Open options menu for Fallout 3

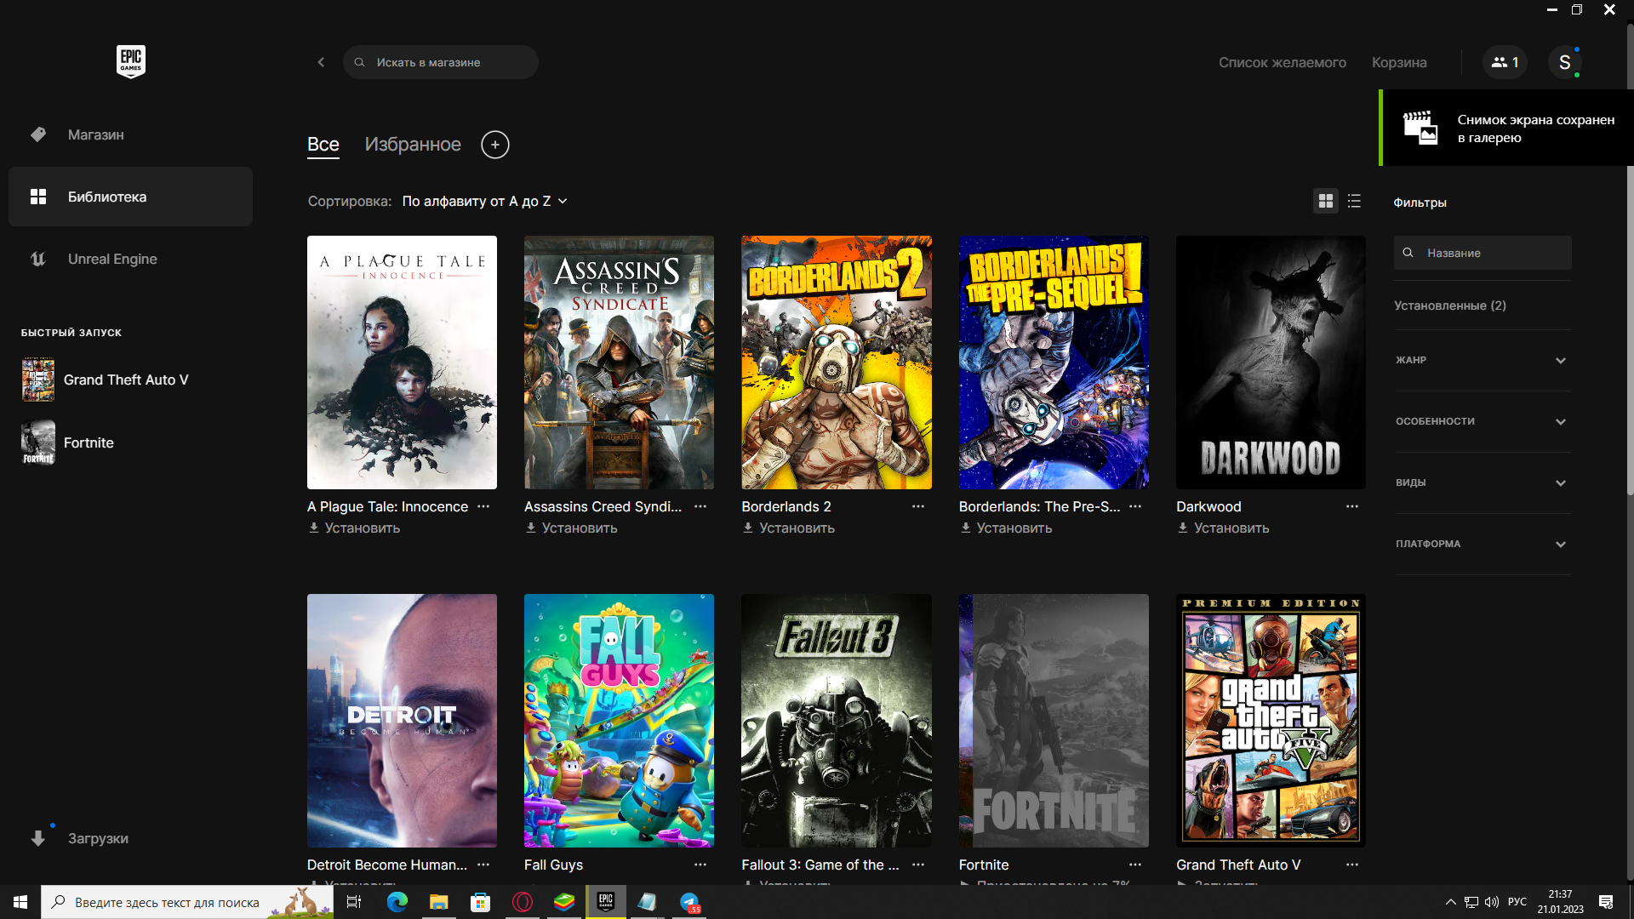tap(918, 865)
